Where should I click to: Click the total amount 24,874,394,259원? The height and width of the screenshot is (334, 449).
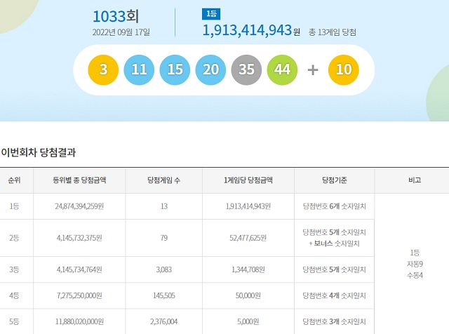79,206
